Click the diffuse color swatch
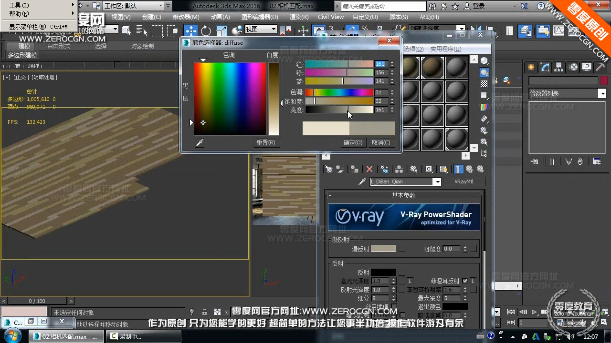This screenshot has height=343, width=611. [383, 249]
